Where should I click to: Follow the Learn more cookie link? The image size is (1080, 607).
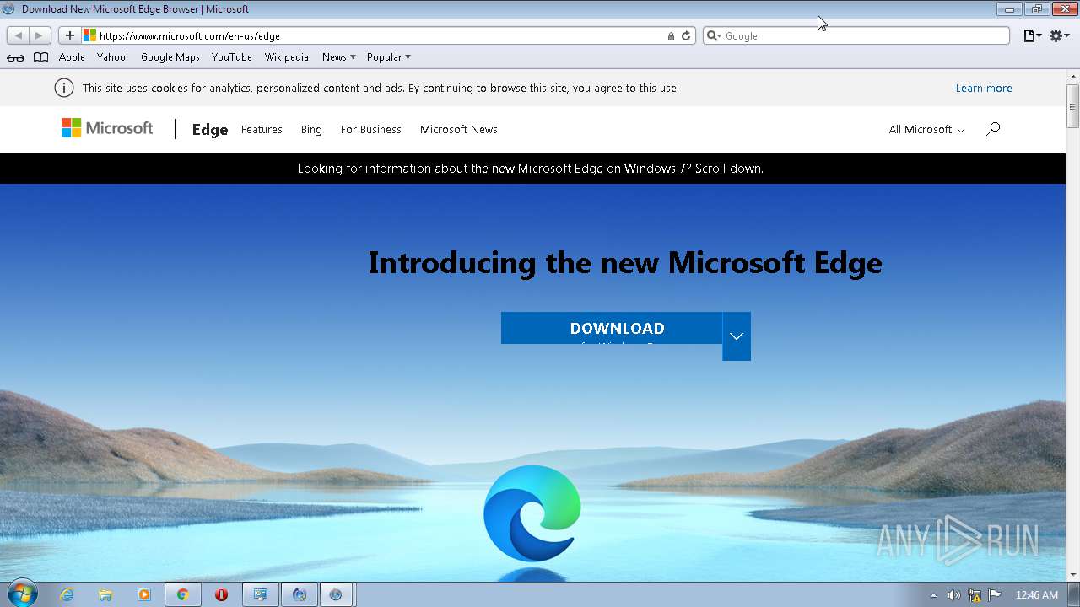(984, 88)
